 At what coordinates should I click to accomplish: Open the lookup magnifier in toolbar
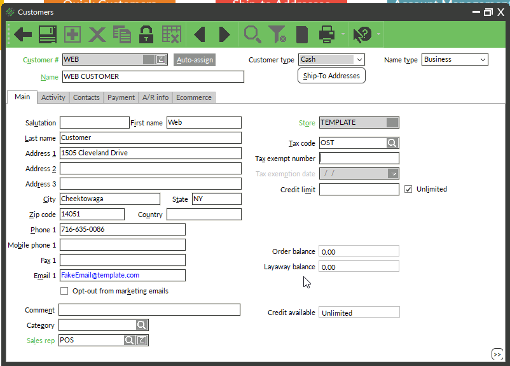tap(252, 34)
